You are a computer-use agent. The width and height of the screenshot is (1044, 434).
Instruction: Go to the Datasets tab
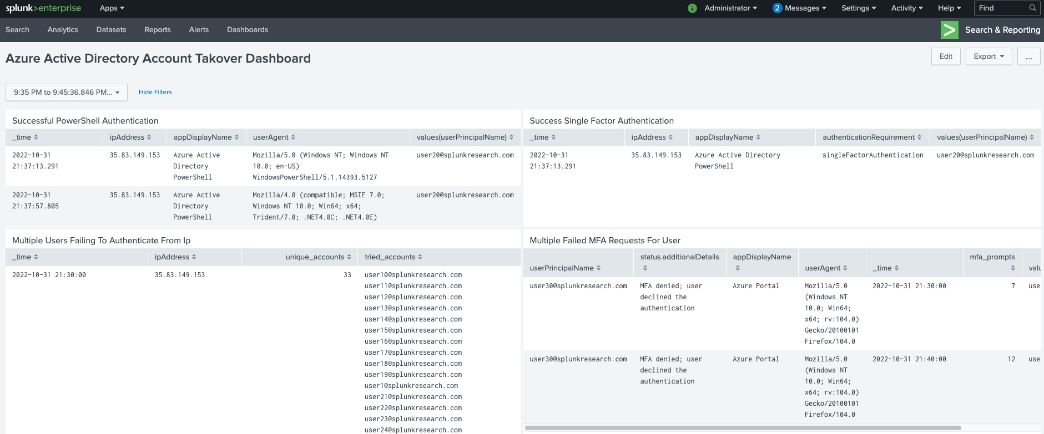(111, 30)
